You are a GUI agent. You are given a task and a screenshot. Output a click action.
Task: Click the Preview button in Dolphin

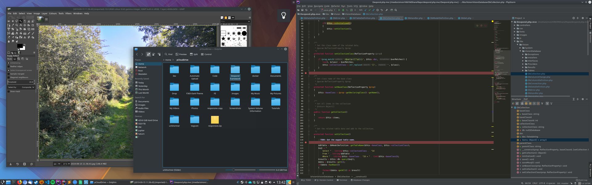(181, 54)
